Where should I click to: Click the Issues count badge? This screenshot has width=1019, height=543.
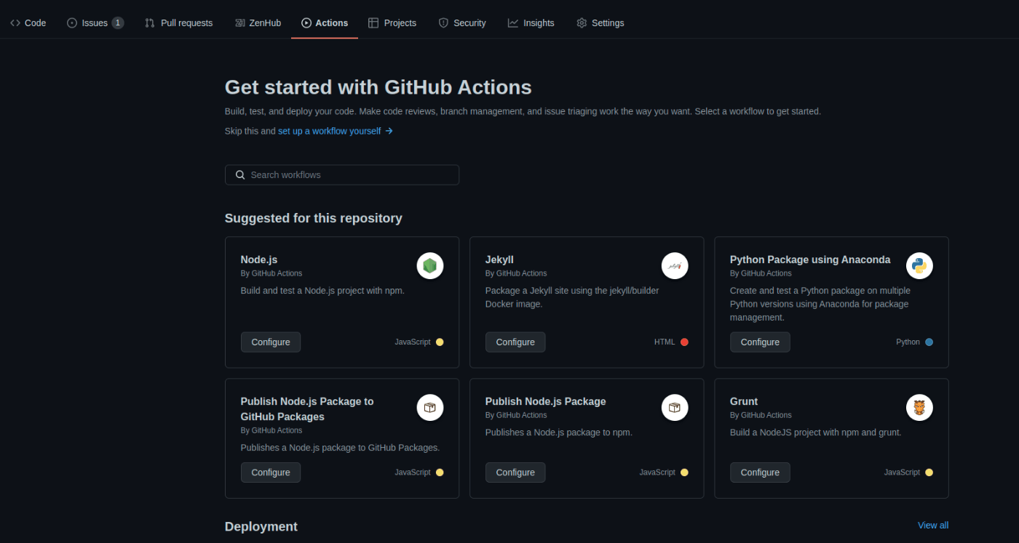[x=118, y=23]
